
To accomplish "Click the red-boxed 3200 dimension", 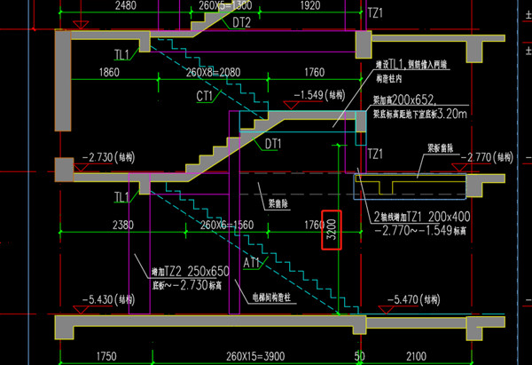I will coord(330,233).
